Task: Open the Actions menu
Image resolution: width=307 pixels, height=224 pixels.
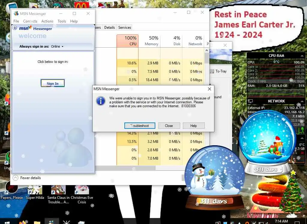Action: click(47, 21)
